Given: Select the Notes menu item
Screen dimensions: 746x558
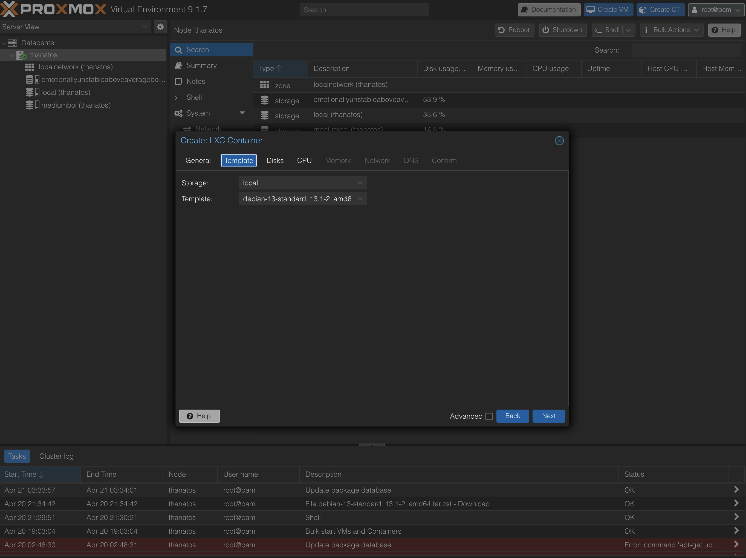Looking at the screenshot, I should pyautogui.click(x=211, y=82).
